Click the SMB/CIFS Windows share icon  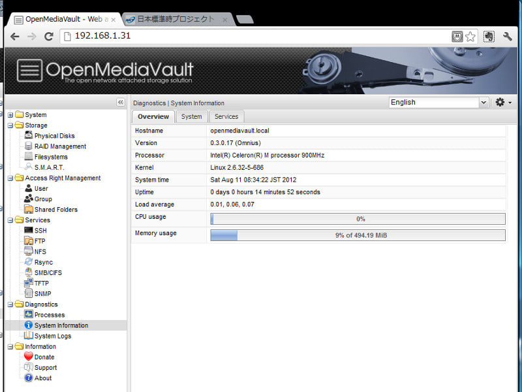(29, 272)
